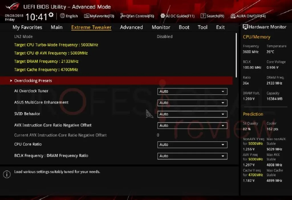Click Target CPU @ AVX Frequency line
Screen dimensions: 292x200
(x=51, y=53)
